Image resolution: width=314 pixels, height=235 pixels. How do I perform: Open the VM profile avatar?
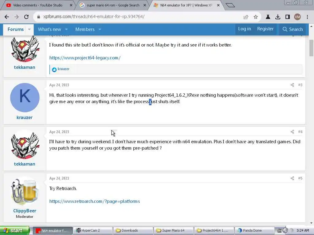point(297,17)
